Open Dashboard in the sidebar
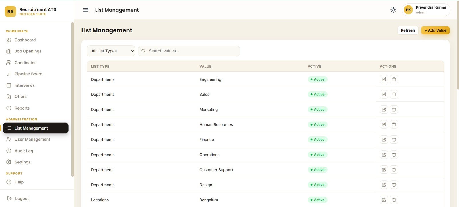459x207 pixels. [36, 40]
